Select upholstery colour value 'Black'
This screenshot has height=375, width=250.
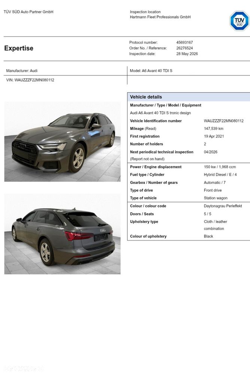(208, 236)
